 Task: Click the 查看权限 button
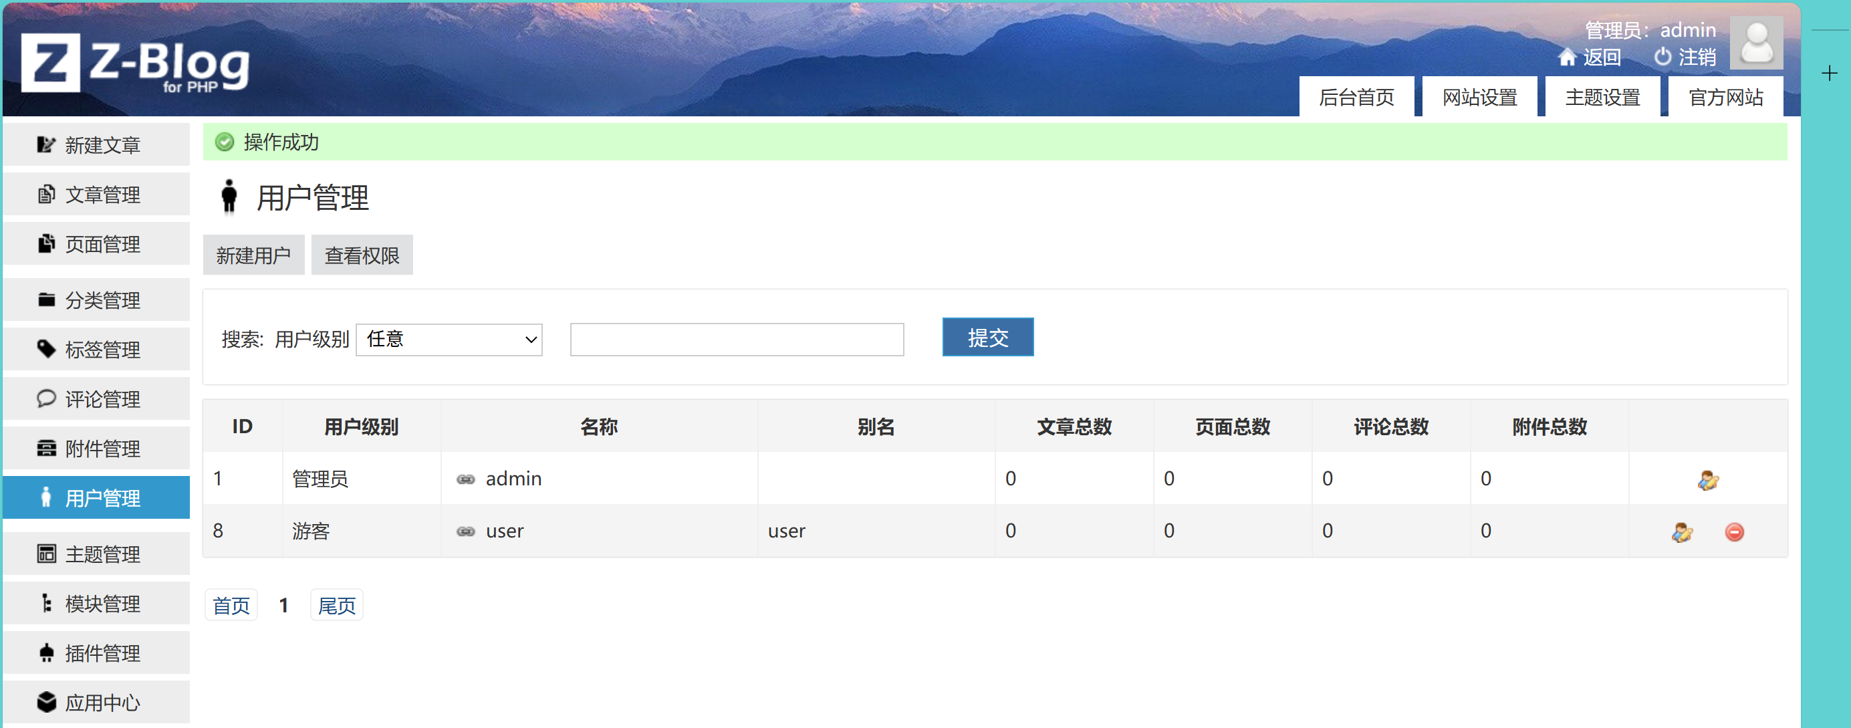[x=362, y=255]
